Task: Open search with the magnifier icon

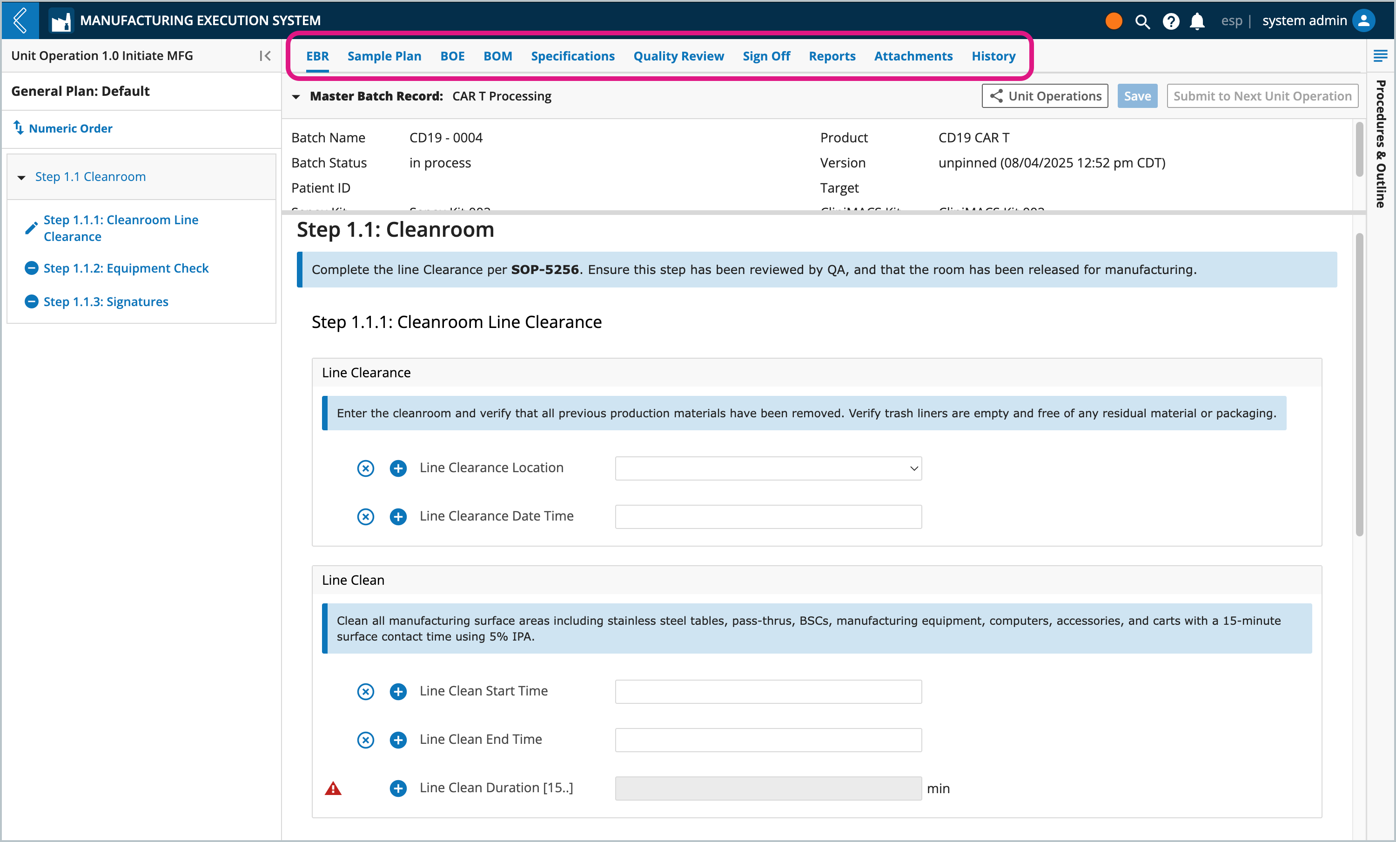Action: (x=1142, y=21)
